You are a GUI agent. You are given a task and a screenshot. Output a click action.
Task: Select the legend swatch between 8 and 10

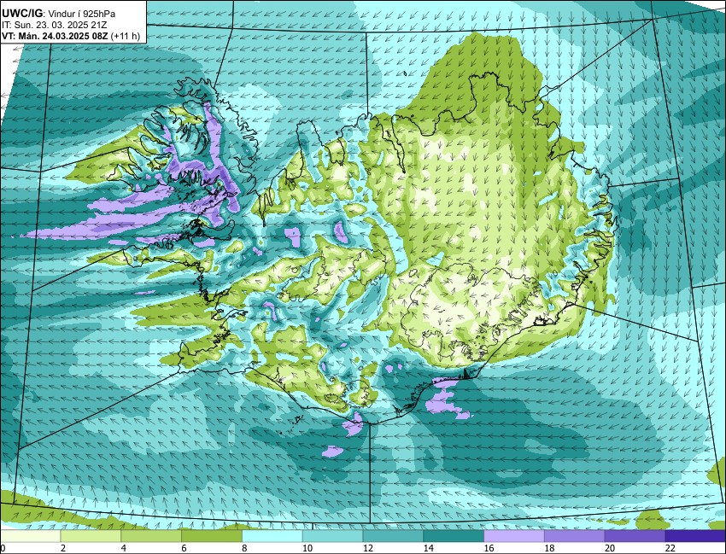pos(272,536)
